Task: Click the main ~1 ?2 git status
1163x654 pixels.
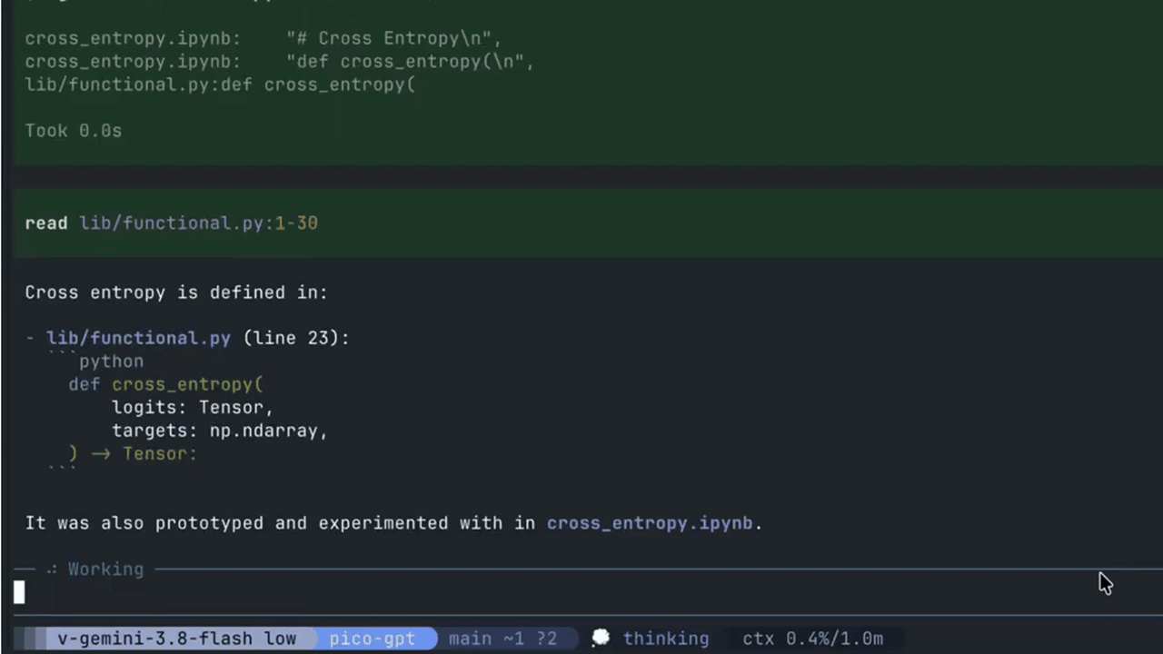Action: tap(502, 639)
